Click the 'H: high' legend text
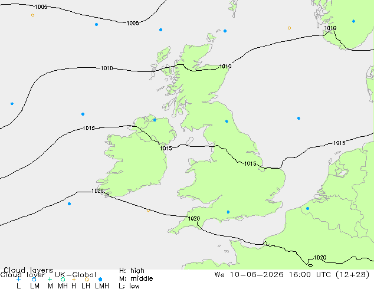374x289 pixels. (132, 271)
